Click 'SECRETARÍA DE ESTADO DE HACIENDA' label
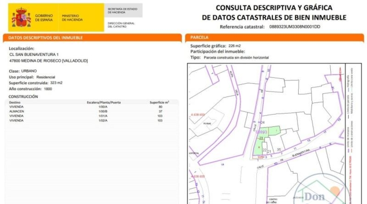 [123, 11]
